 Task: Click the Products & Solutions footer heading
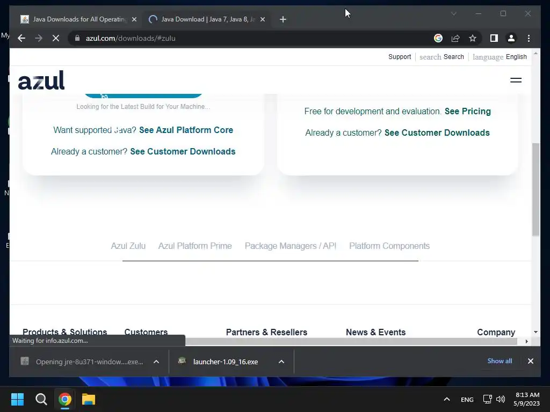(65, 332)
